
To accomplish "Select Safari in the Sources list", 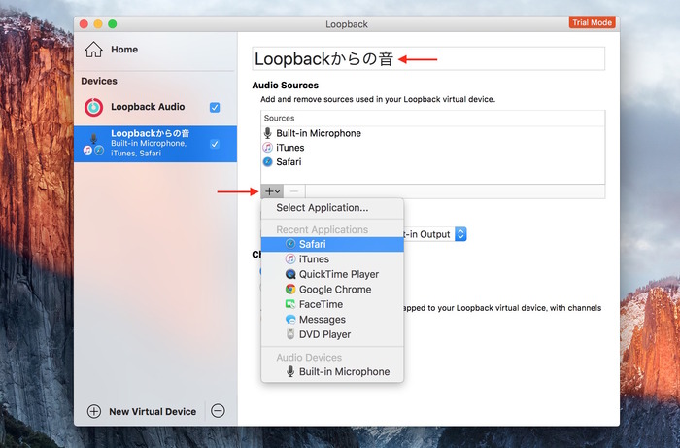I will pos(432,161).
